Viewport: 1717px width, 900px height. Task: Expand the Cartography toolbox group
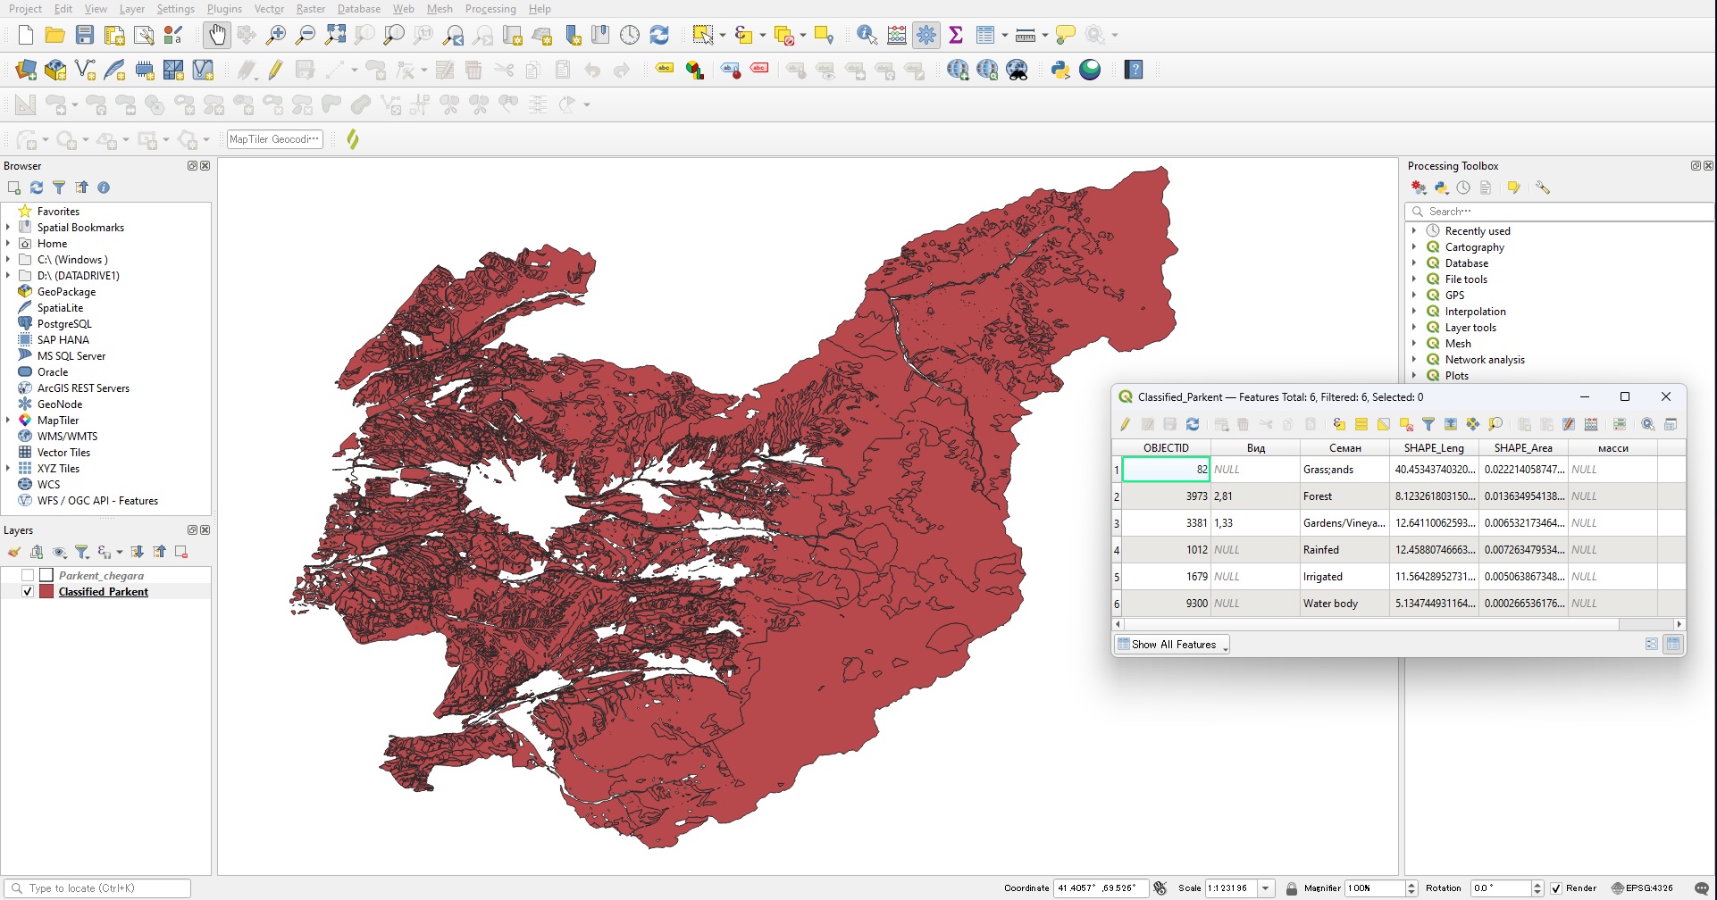(1414, 247)
